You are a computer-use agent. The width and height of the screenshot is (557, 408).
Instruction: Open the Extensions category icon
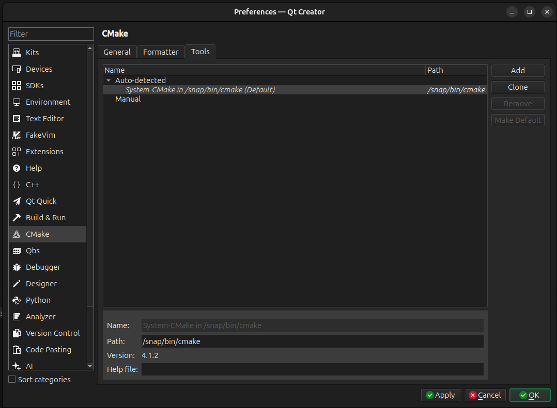[x=17, y=152]
